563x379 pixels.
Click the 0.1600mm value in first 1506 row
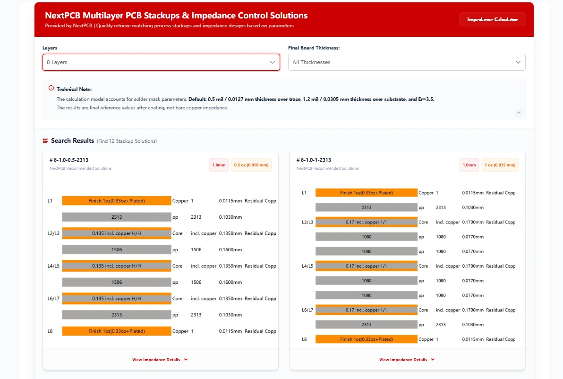[230, 250]
